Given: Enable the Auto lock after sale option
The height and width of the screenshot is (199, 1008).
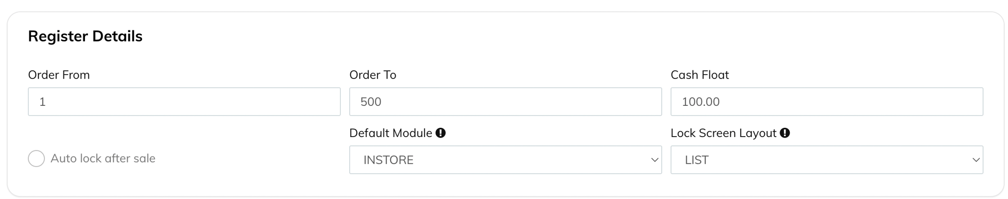Looking at the screenshot, I should pyautogui.click(x=36, y=159).
